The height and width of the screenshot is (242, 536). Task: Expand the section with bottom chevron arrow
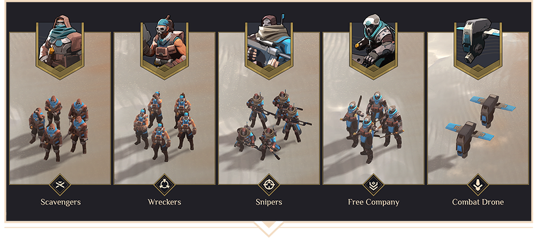pos(269,229)
